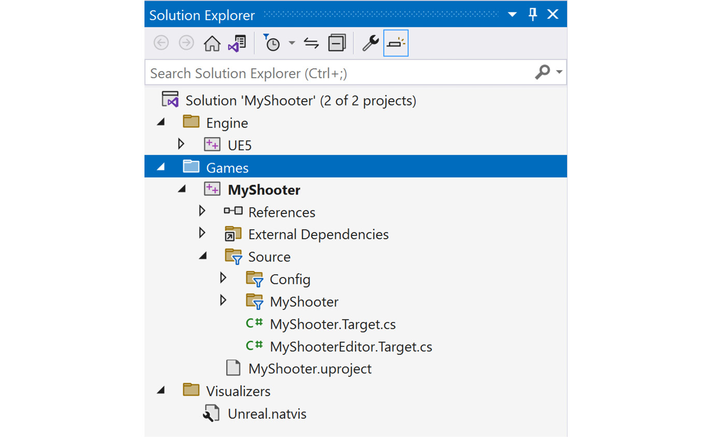Open search options dropdown arrow
712x437 pixels.
click(559, 73)
